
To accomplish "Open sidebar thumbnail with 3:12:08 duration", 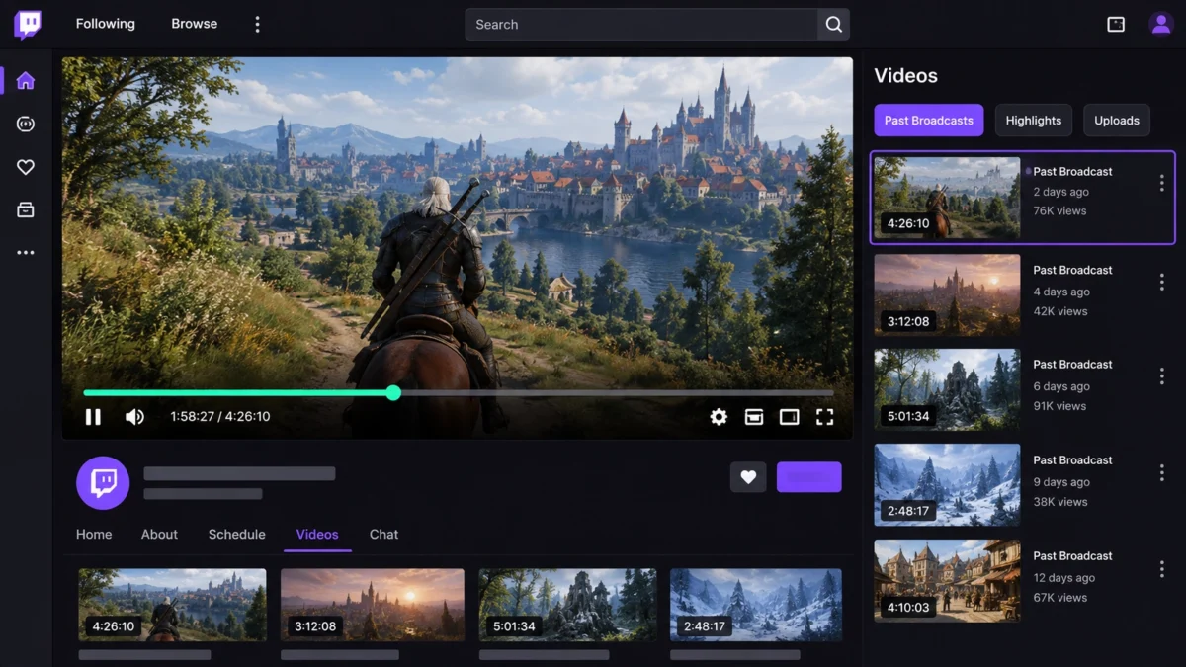I will 947,295.
